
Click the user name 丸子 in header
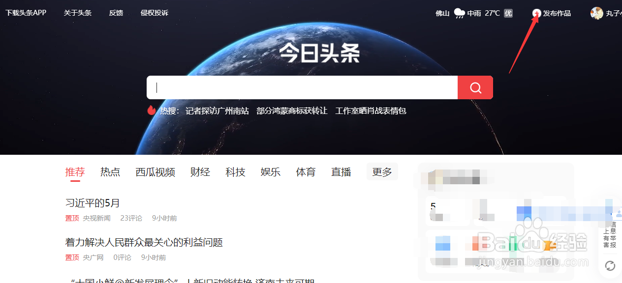[614, 13]
